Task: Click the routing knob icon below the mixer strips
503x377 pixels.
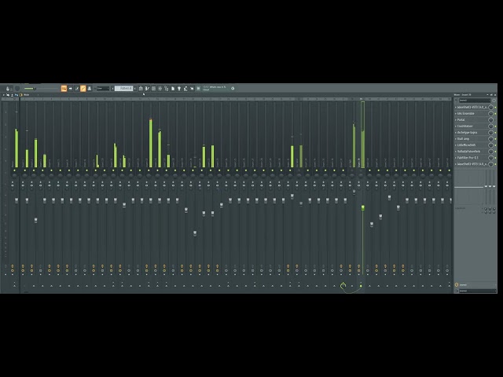Action: [x=343, y=286]
